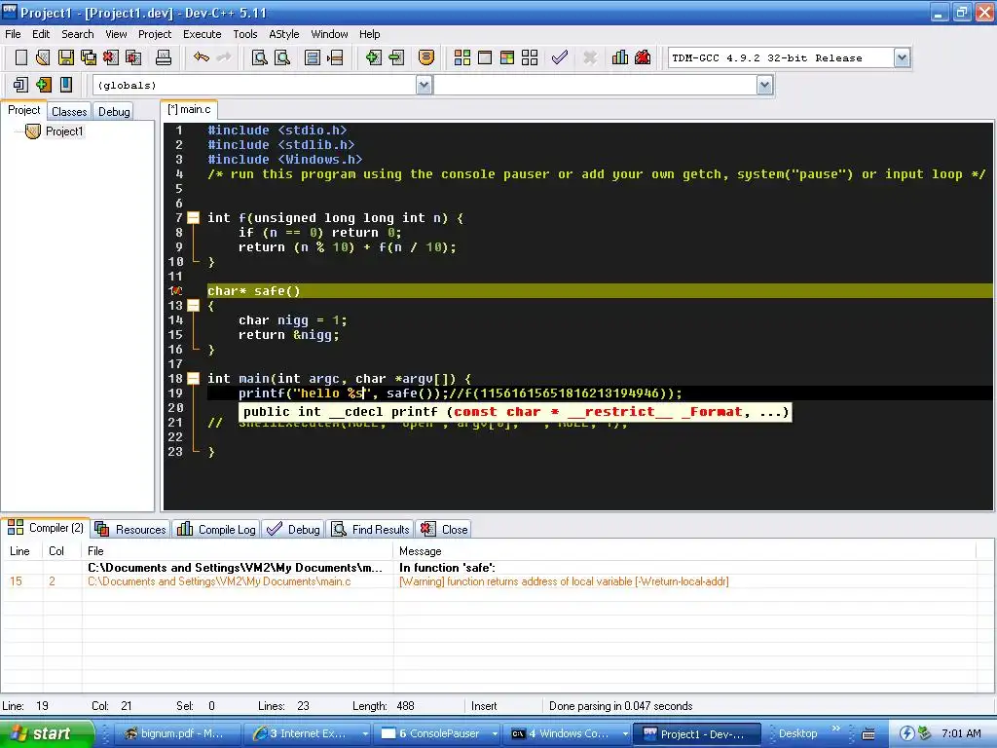Screen dimensions: 997x748
Task: Click the Print toolbar icon
Action: click(164, 57)
